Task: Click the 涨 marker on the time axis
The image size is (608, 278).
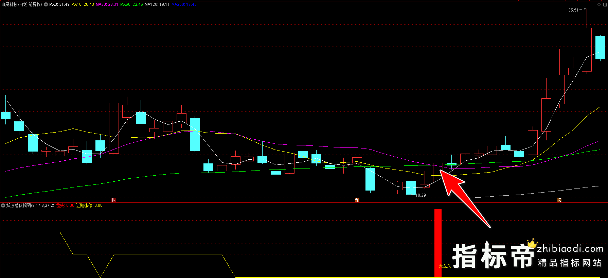Action: click(x=114, y=200)
